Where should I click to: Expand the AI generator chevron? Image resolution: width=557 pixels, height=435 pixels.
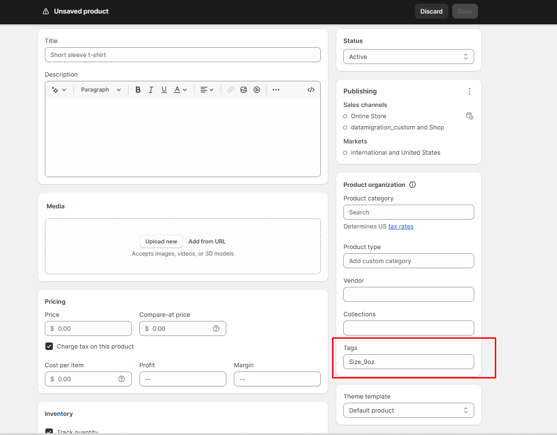click(64, 90)
